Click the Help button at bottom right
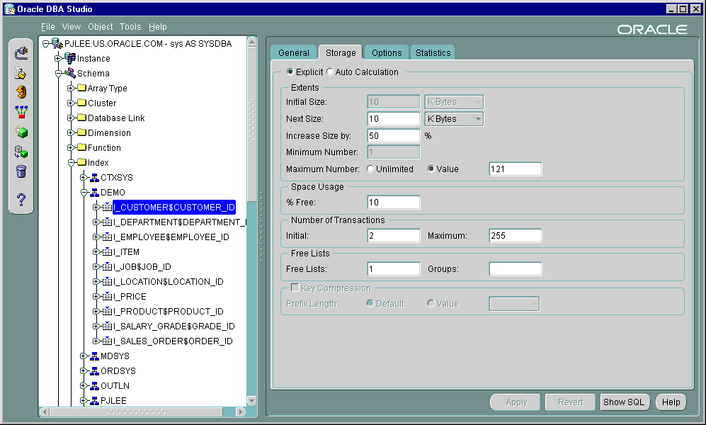706x425 pixels. pos(671,402)
